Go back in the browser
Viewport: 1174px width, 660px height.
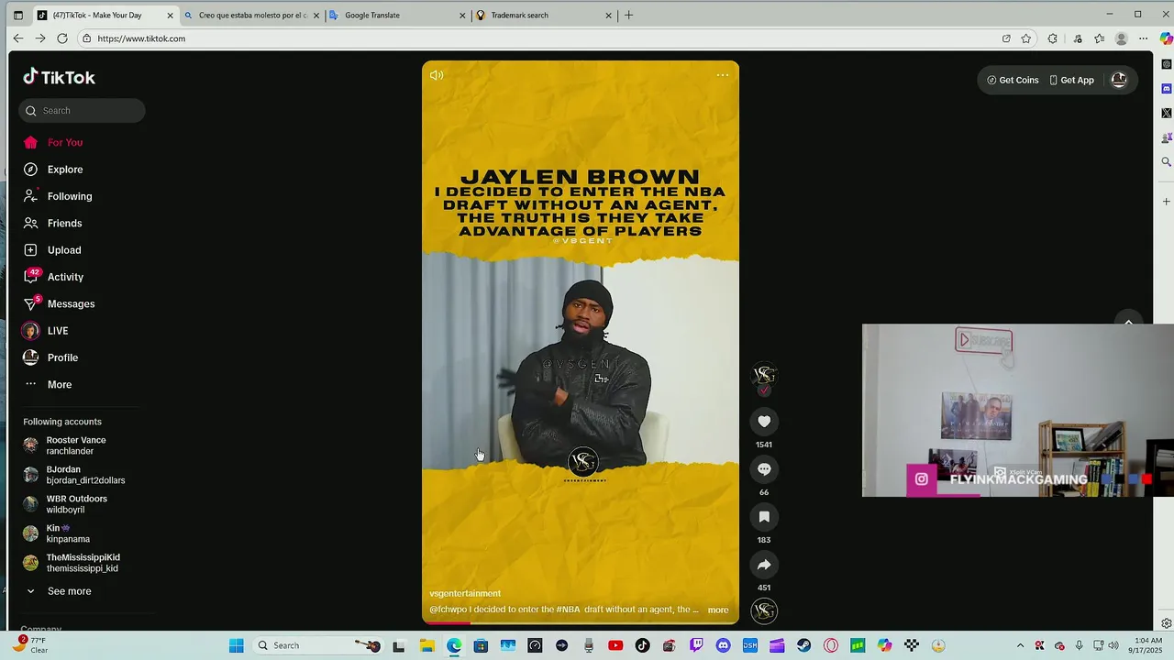tap(17, 38)
